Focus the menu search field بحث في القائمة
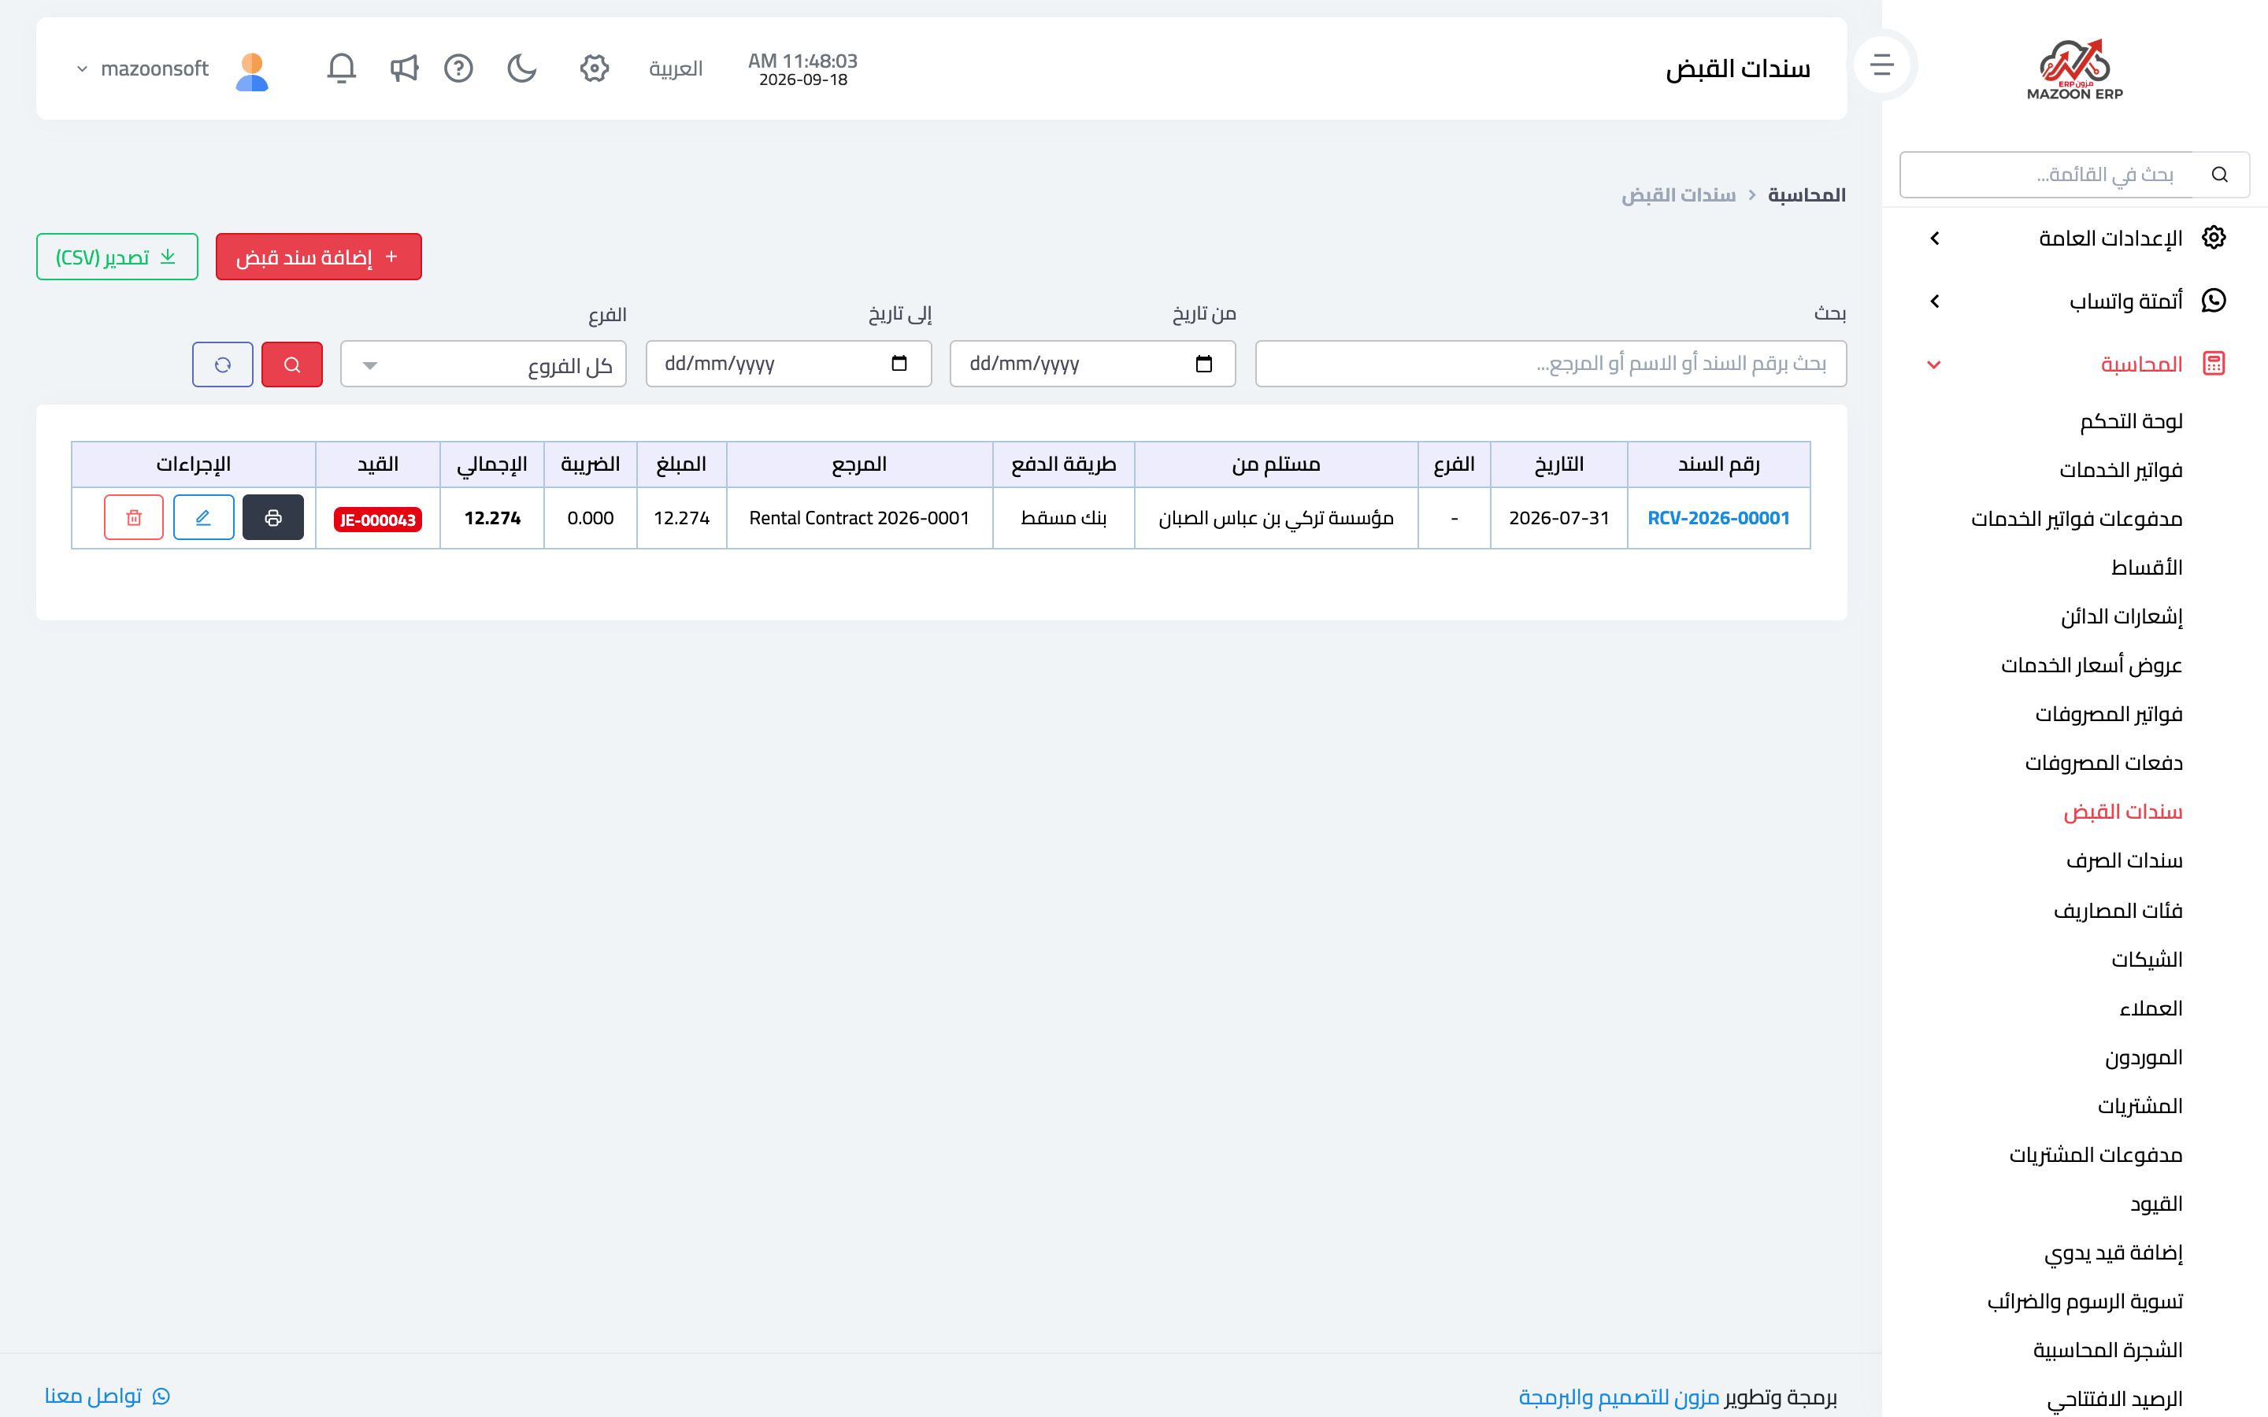This screenshot has width=2268, height=1417. click(2047, 174)
